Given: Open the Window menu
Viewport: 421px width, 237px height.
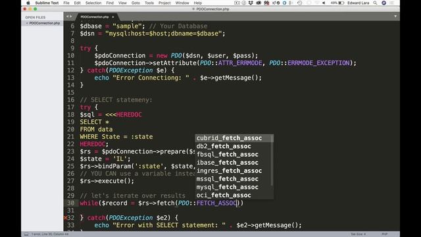Looking at the screenshot, I should pyautogui.click(x=182, y=3).
